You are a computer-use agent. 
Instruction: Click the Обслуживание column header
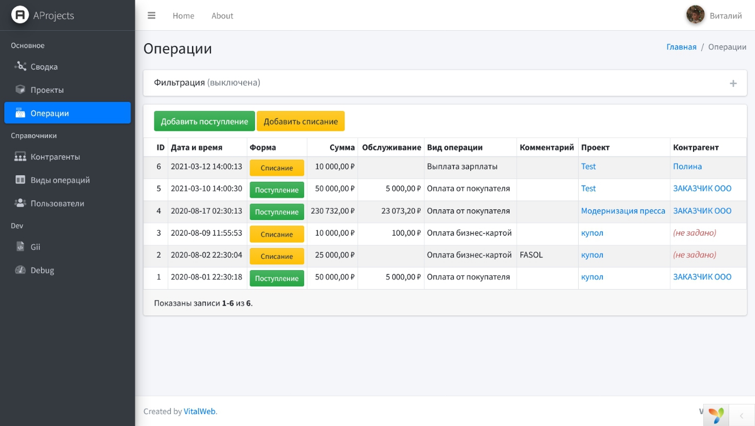pyautogui.click(x=392, y=147)
